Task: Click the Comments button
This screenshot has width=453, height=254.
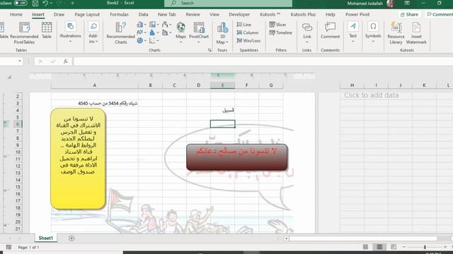Action: [x=440, y=14]
